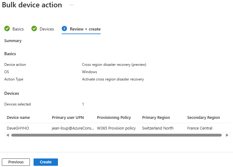Click the step 3 circle icon

click(x=64, y=29)
